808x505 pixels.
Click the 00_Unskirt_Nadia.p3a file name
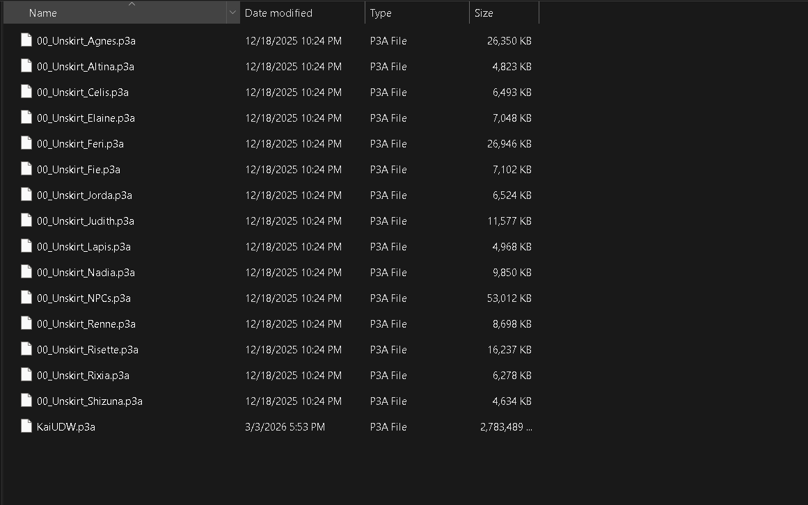click(x=86, y=273)
